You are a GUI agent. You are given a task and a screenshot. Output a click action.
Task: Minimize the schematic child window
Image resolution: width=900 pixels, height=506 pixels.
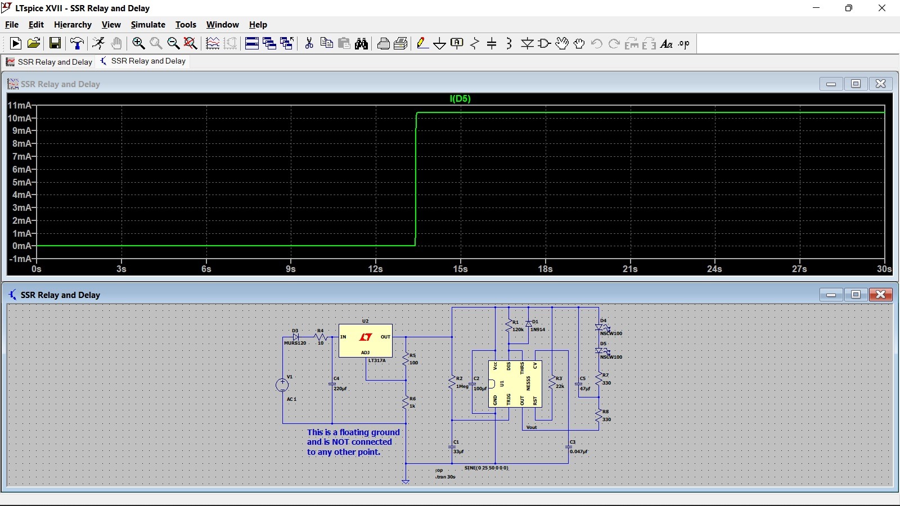[x=831, y=295]
